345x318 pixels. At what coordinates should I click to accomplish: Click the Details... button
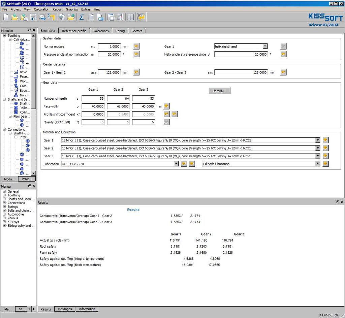pos(219,91)
